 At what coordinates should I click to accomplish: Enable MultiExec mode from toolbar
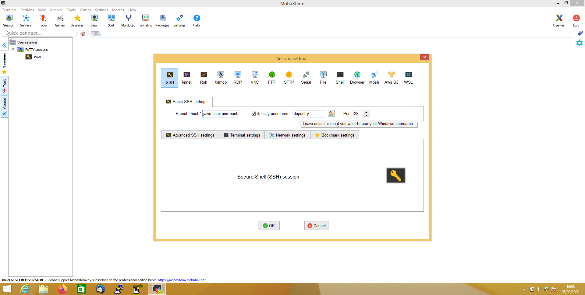point(128,21)
